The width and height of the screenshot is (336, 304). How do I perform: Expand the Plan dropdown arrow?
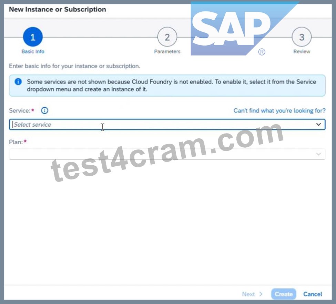click(x=318, y=154)
